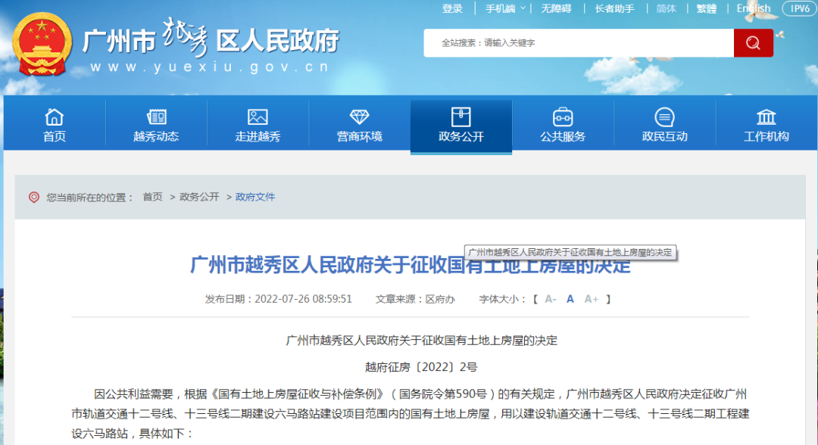Click the 营商环境 diamond icon
This screenshot has height=445, width=818.
359,117
